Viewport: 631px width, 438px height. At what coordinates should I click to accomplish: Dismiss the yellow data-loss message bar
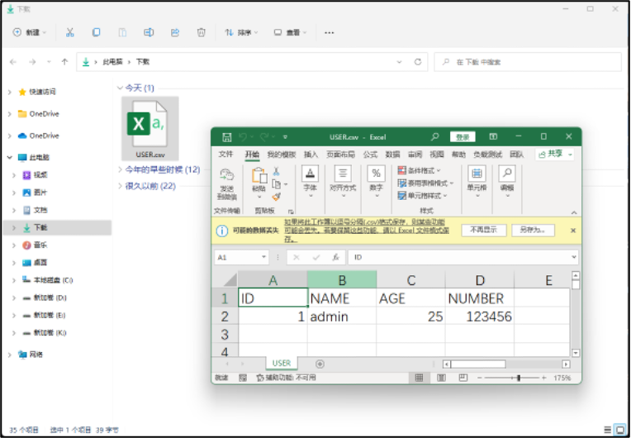573,231
